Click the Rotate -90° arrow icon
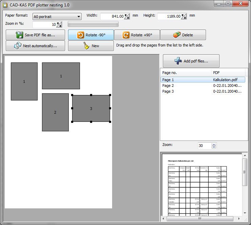Viewport: 251px width, 225px height. point(81,35)
